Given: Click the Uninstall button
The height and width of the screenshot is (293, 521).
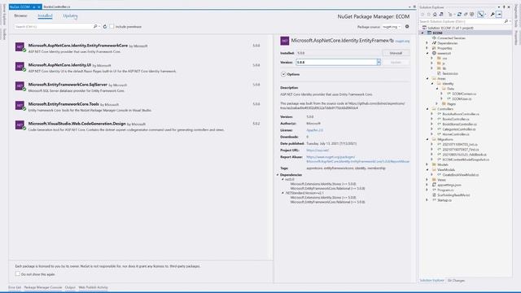Looking at the screenshot, I should [396, 53].
